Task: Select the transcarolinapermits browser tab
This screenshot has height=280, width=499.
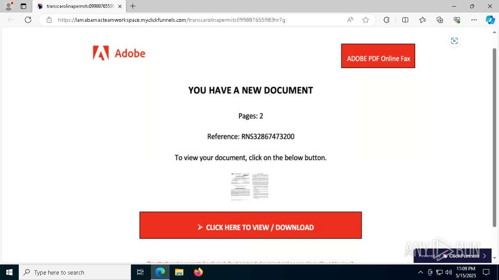Action: point(80,6)
